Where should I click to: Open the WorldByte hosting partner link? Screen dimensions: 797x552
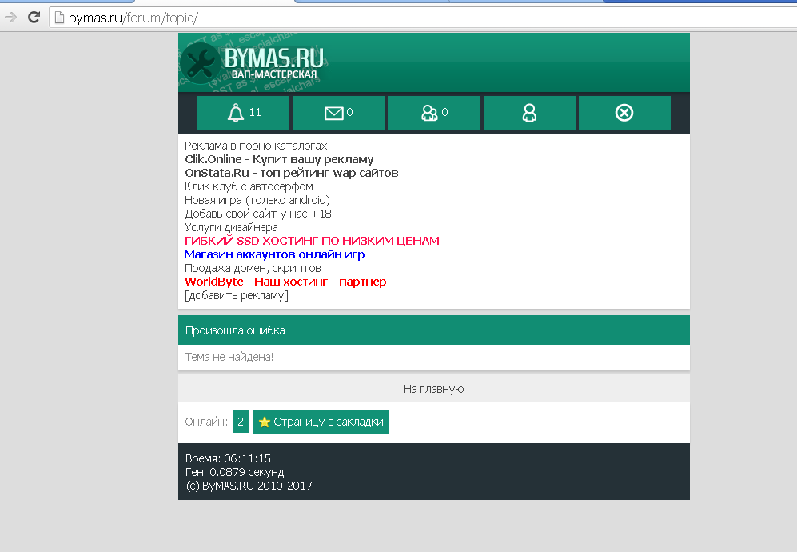pos(285,282)
